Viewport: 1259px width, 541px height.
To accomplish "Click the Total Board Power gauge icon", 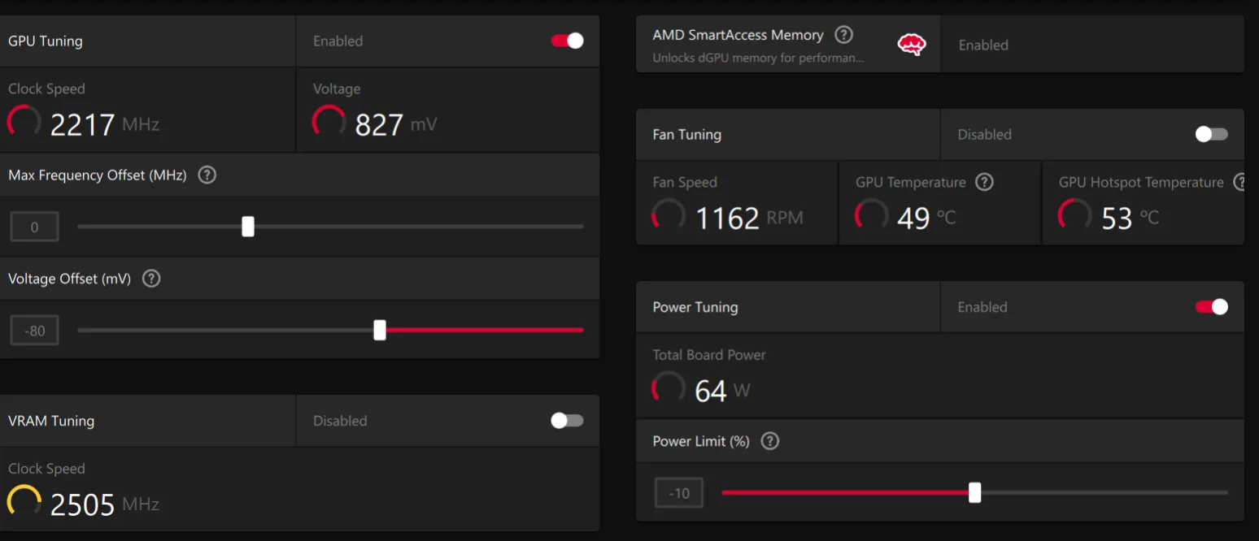I will (669, 388).
